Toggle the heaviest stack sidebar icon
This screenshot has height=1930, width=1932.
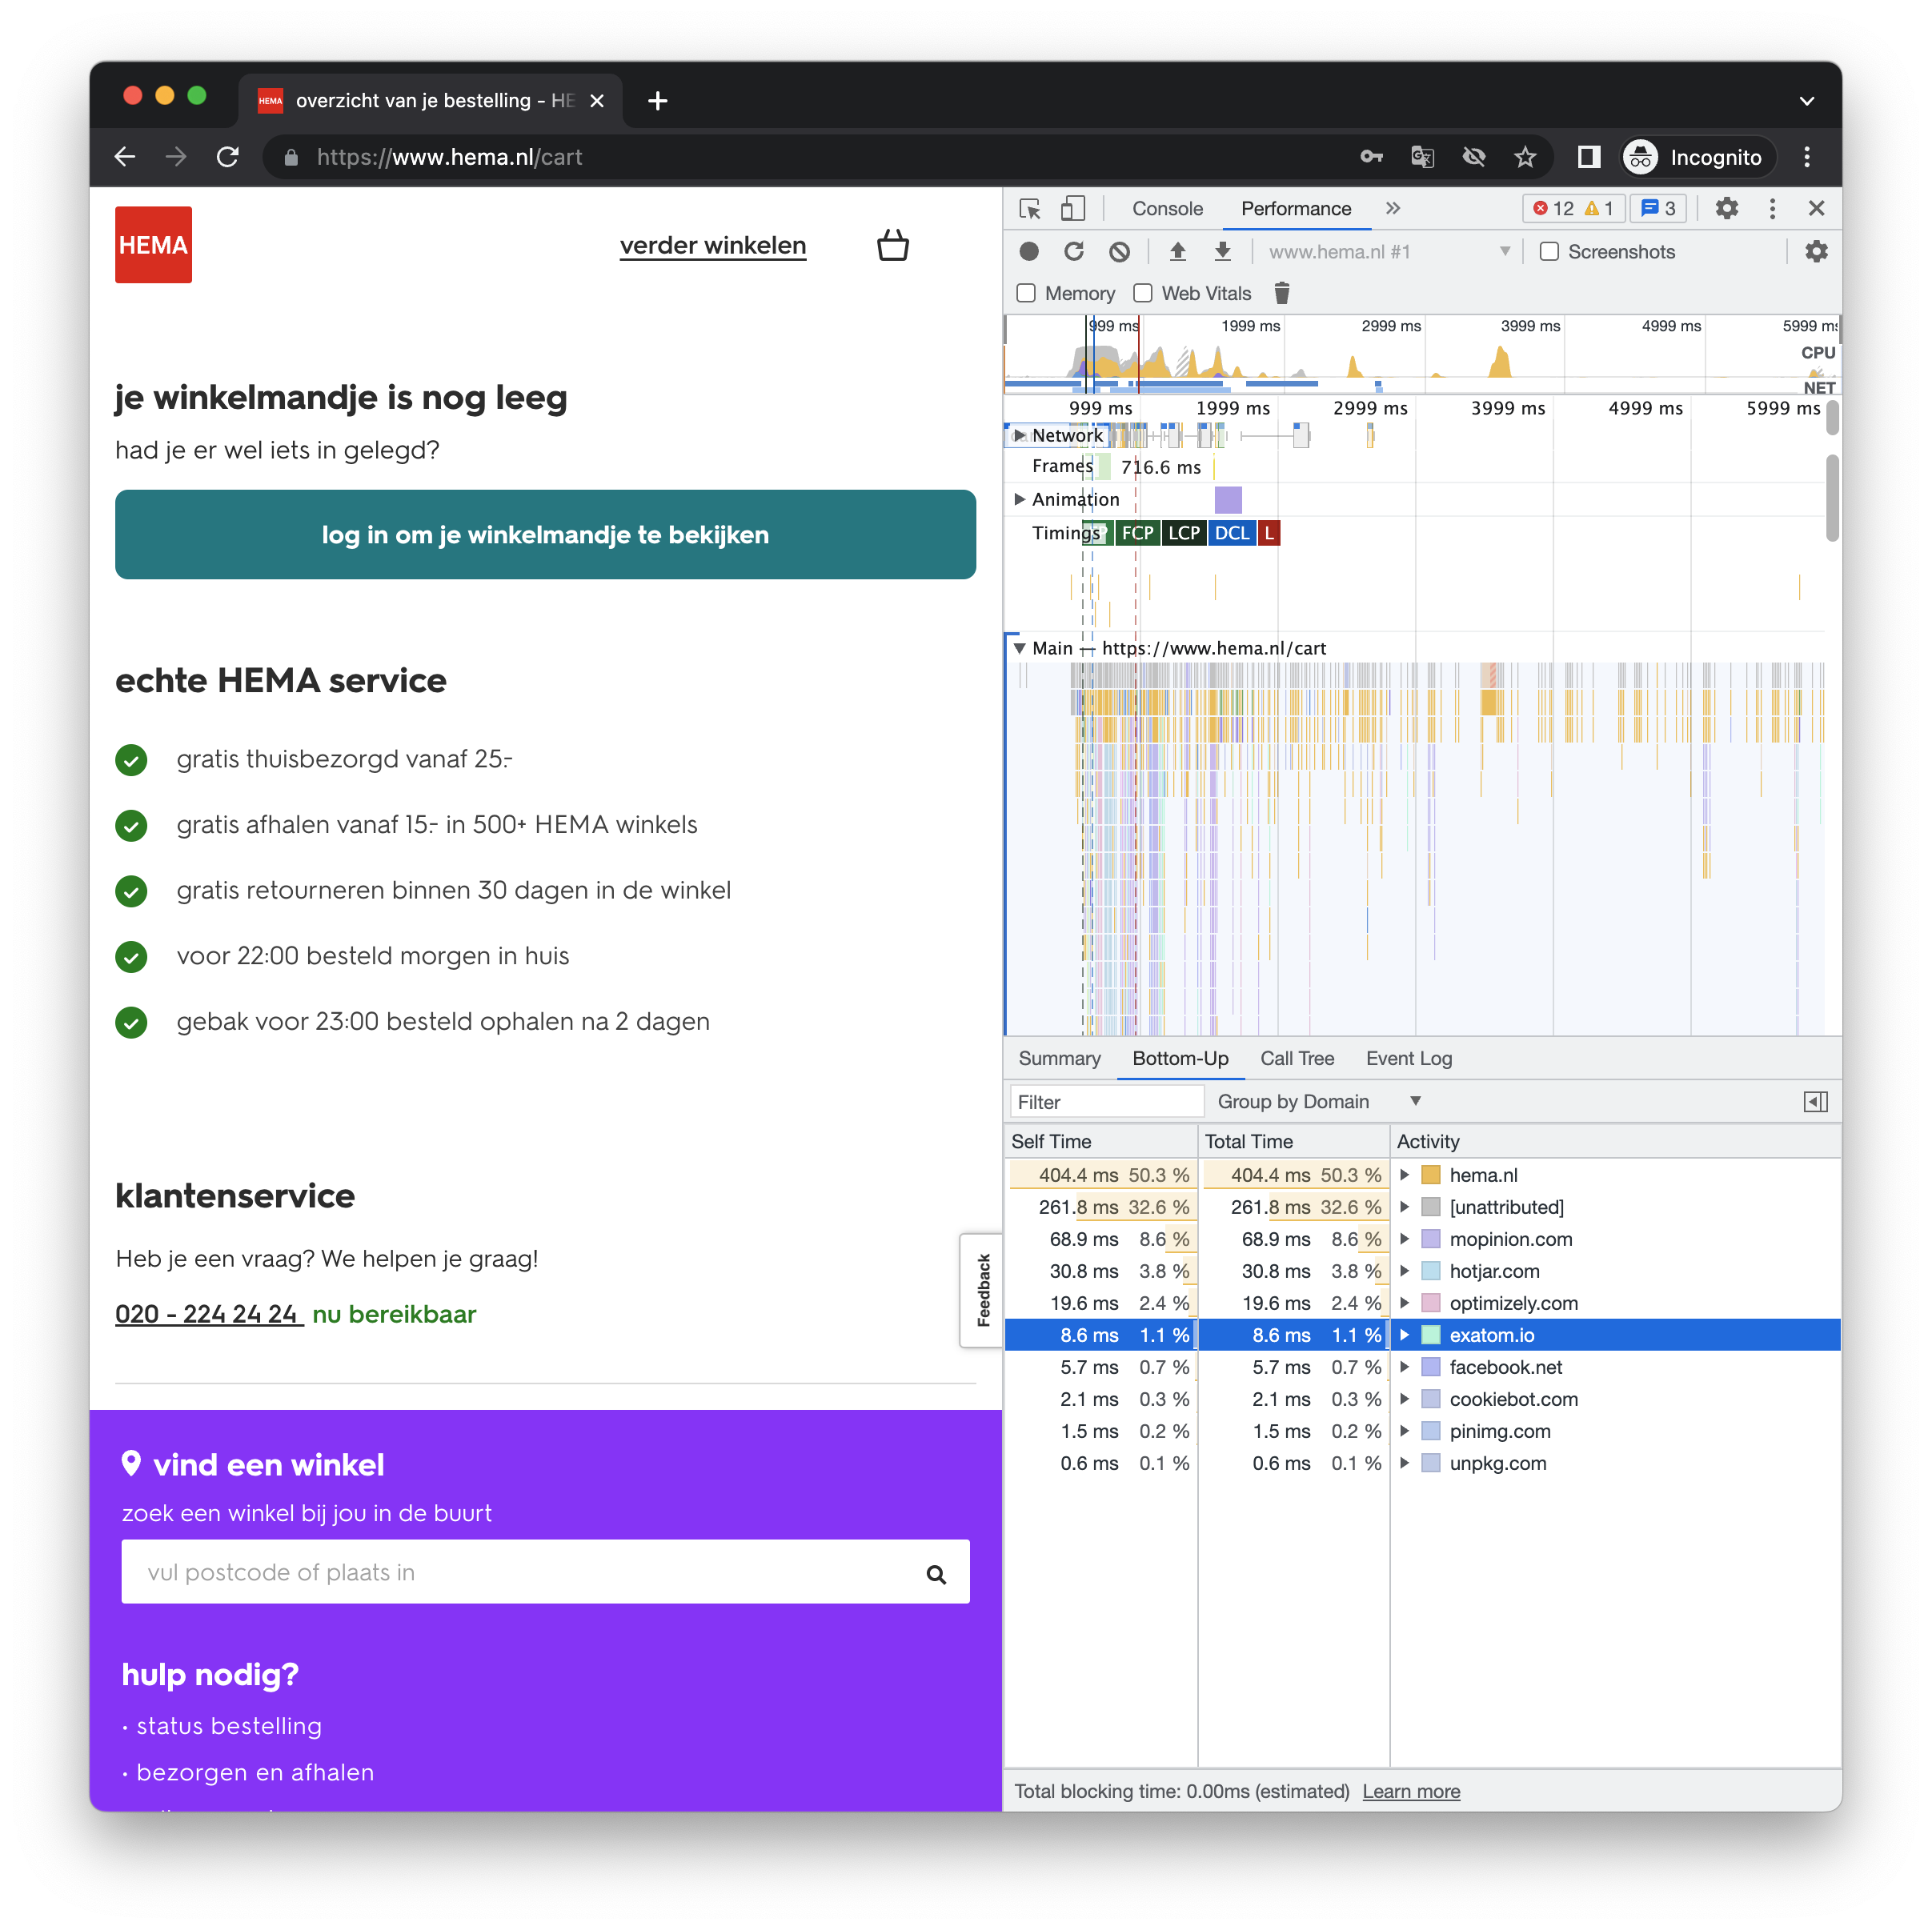(x=1816, y=1102)
